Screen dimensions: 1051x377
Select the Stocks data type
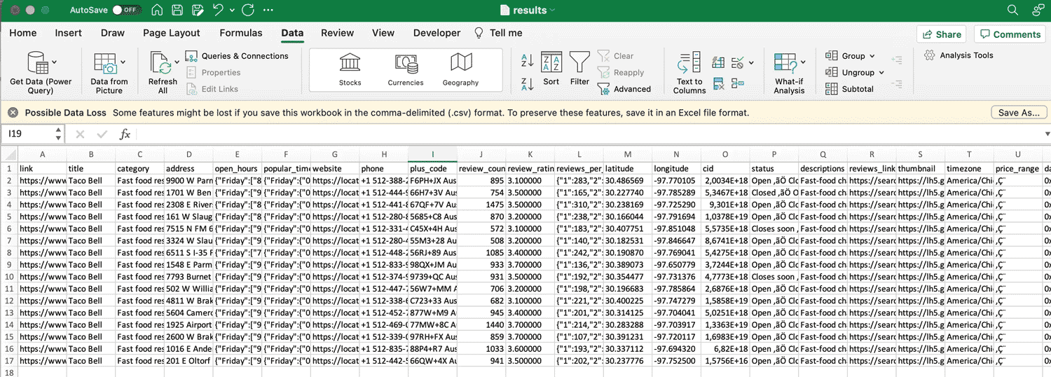350,69
